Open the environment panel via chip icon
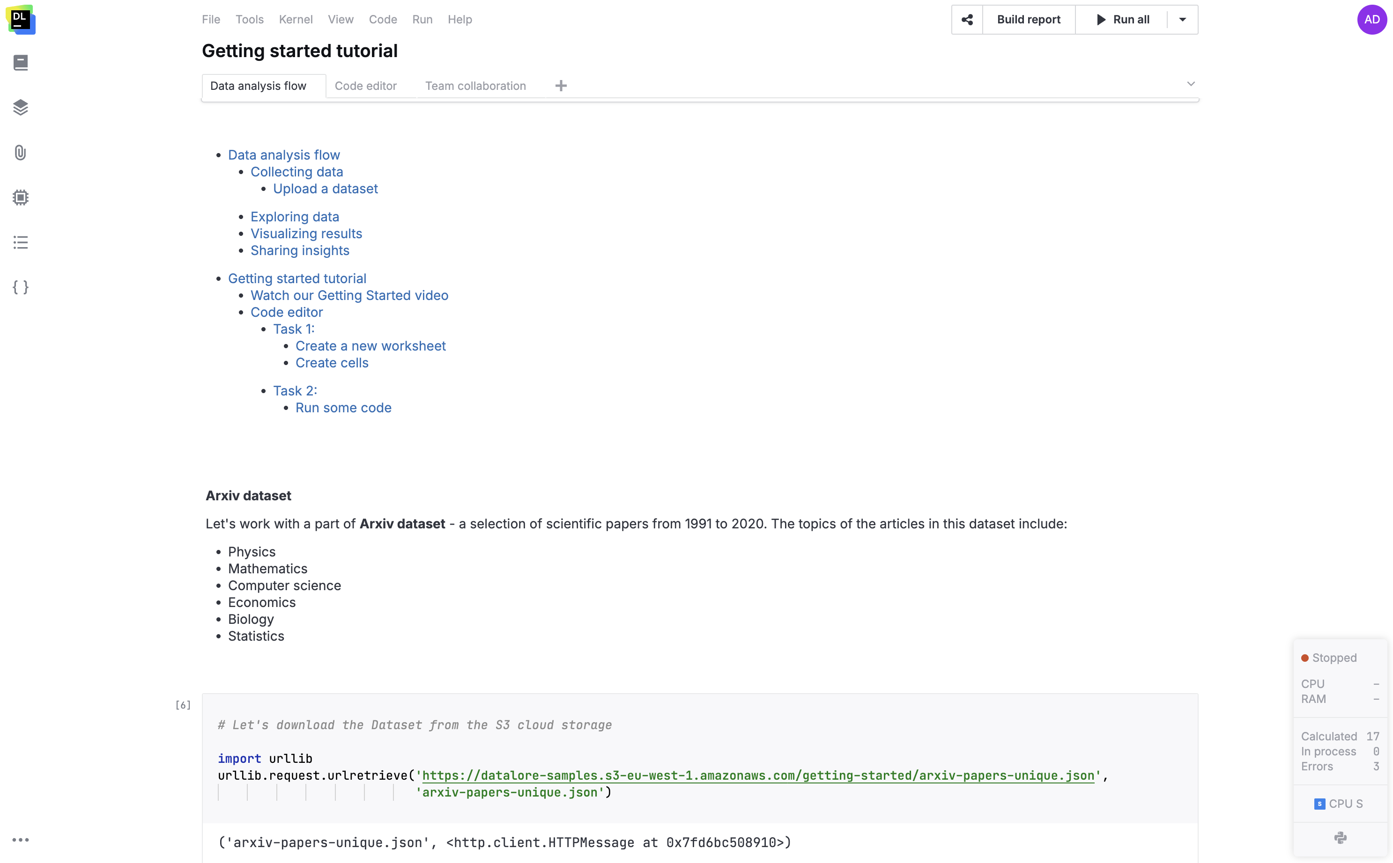 (x=21, y=197)
